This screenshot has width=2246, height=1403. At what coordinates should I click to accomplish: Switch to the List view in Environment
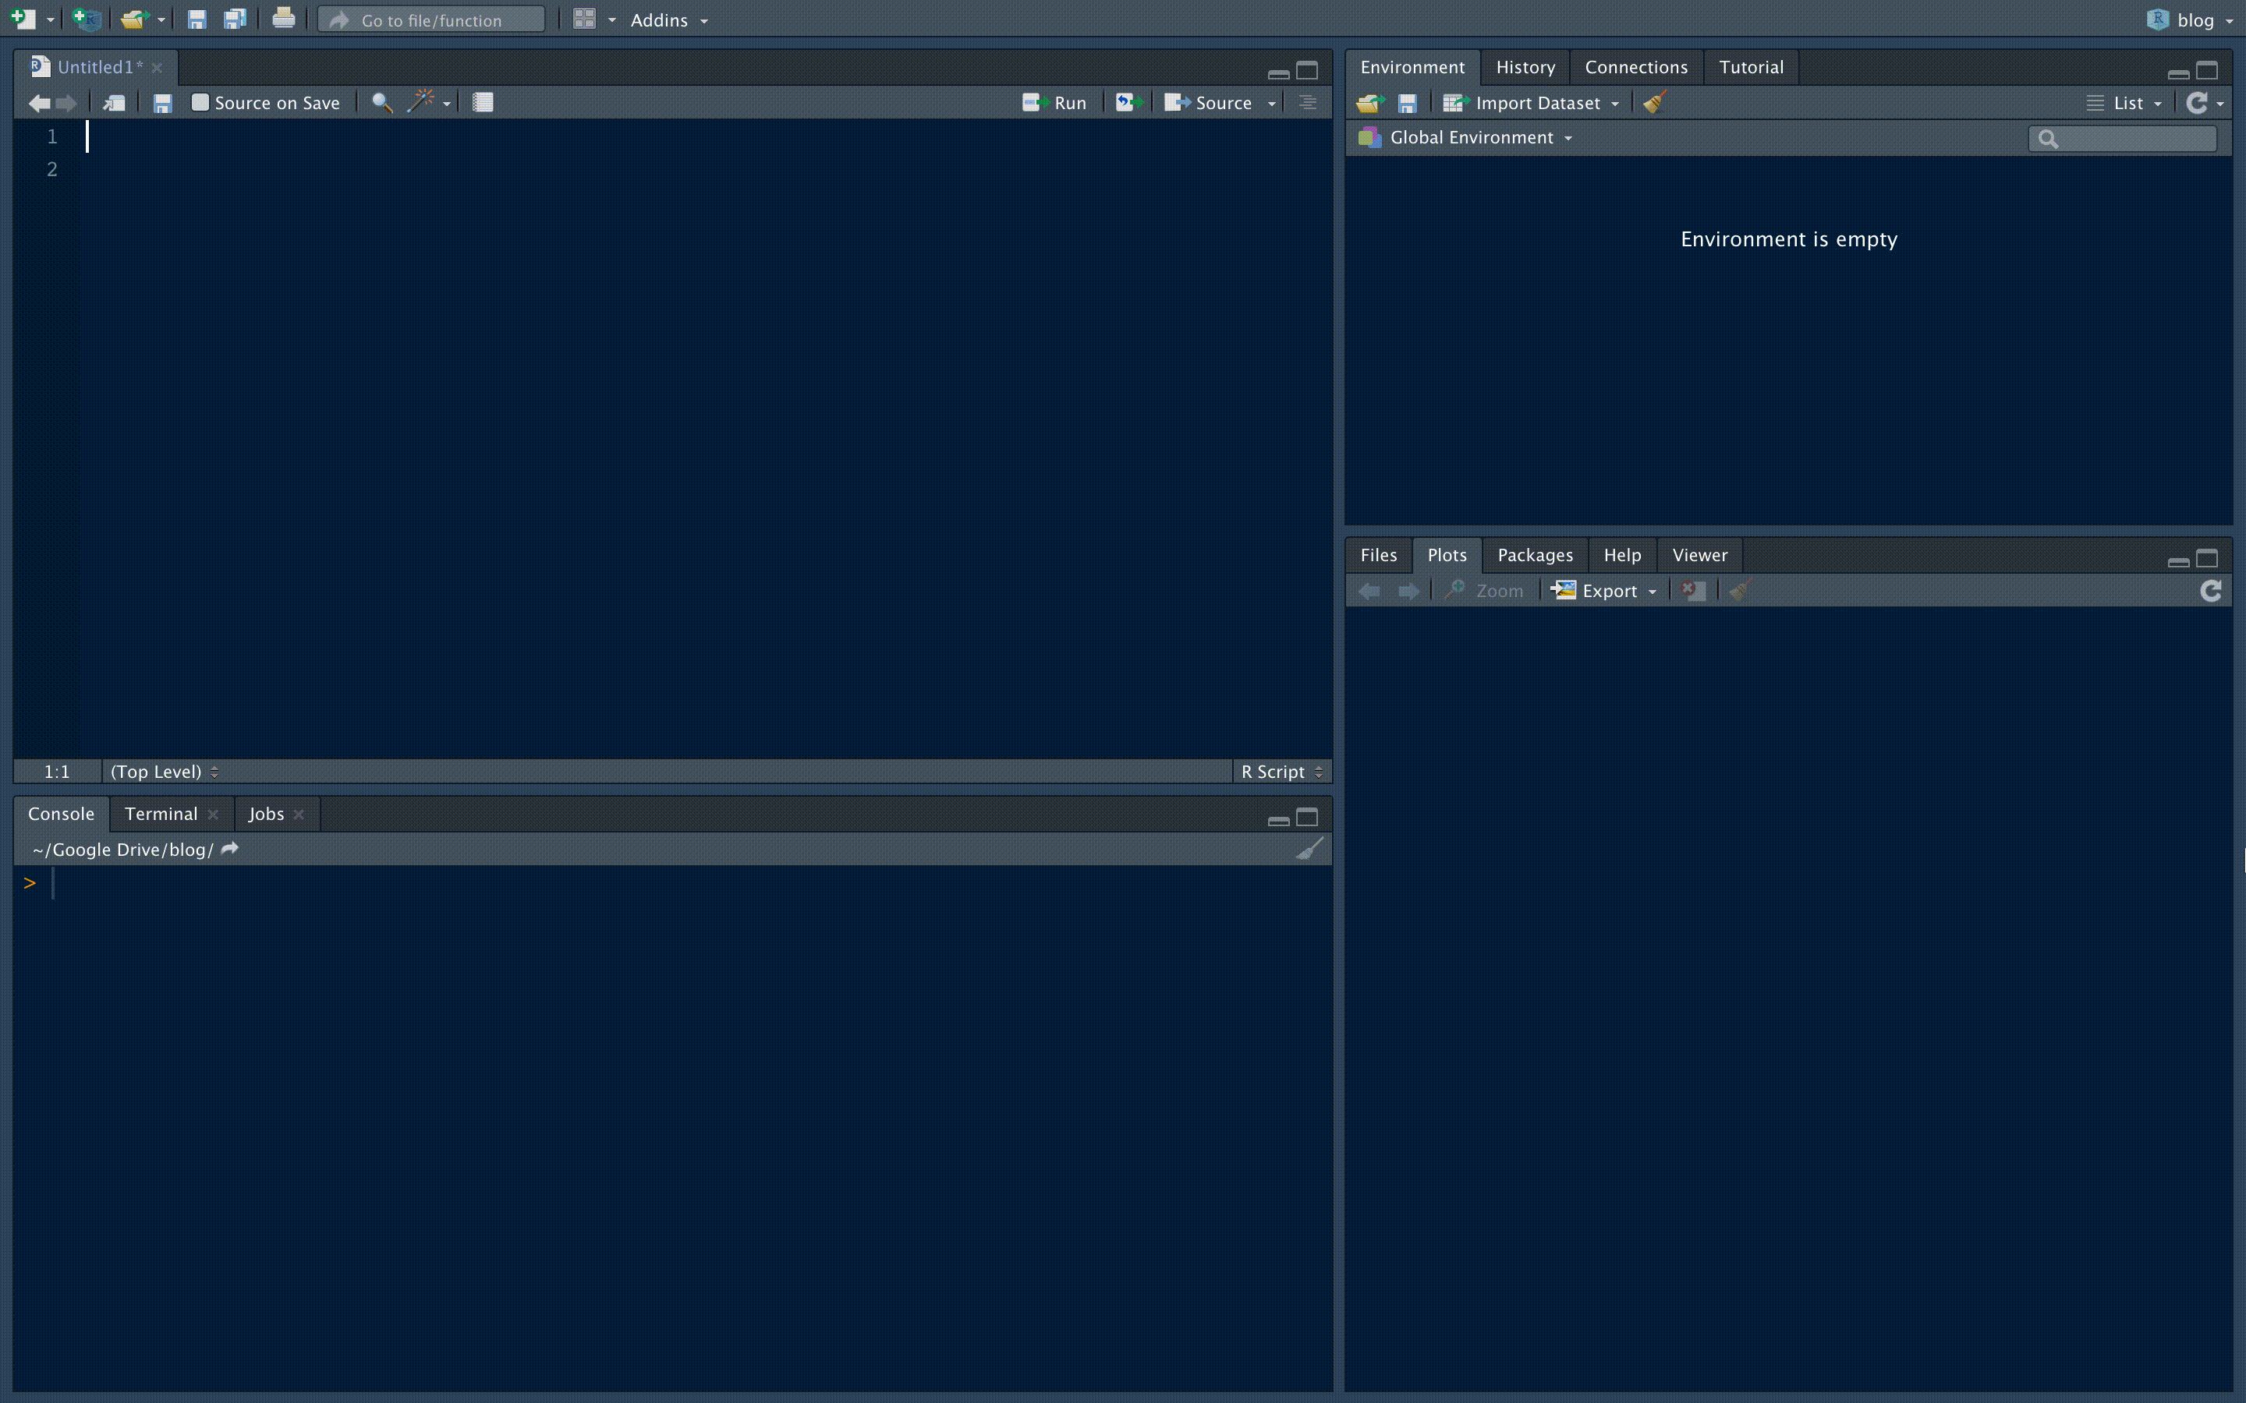point(2124,102)
